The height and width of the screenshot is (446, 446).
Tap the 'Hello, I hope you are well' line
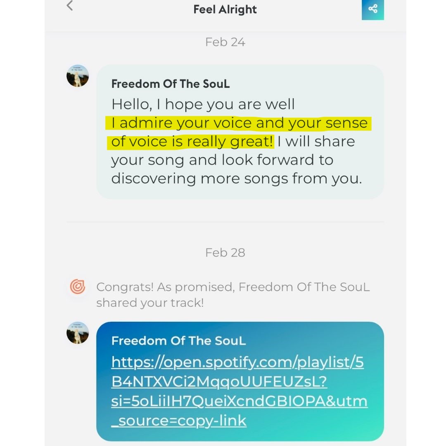pyautogui.click(x=203, y=104)
